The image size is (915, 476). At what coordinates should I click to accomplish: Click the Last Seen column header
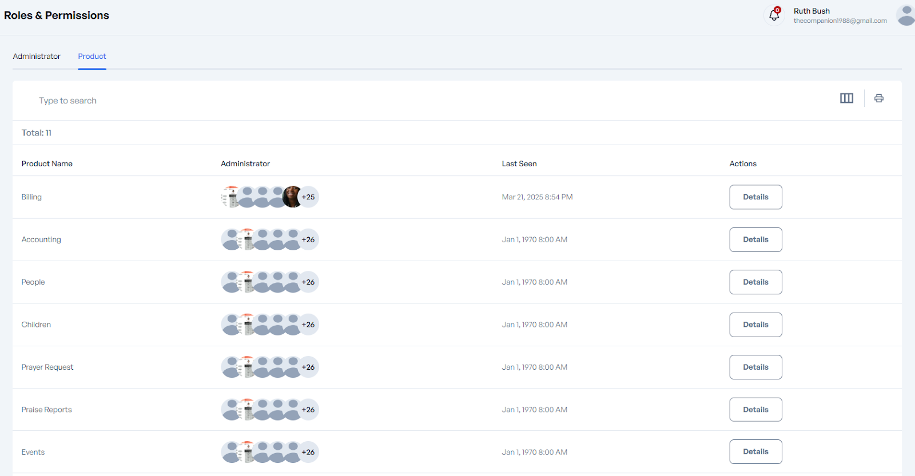point(519,164)
